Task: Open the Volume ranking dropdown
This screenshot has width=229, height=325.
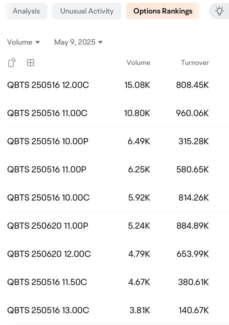Action: (23, 42)
